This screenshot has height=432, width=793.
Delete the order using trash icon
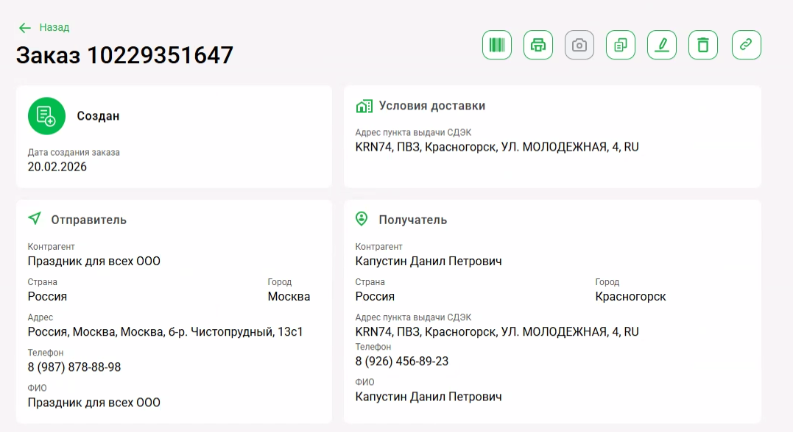point(703,45)
